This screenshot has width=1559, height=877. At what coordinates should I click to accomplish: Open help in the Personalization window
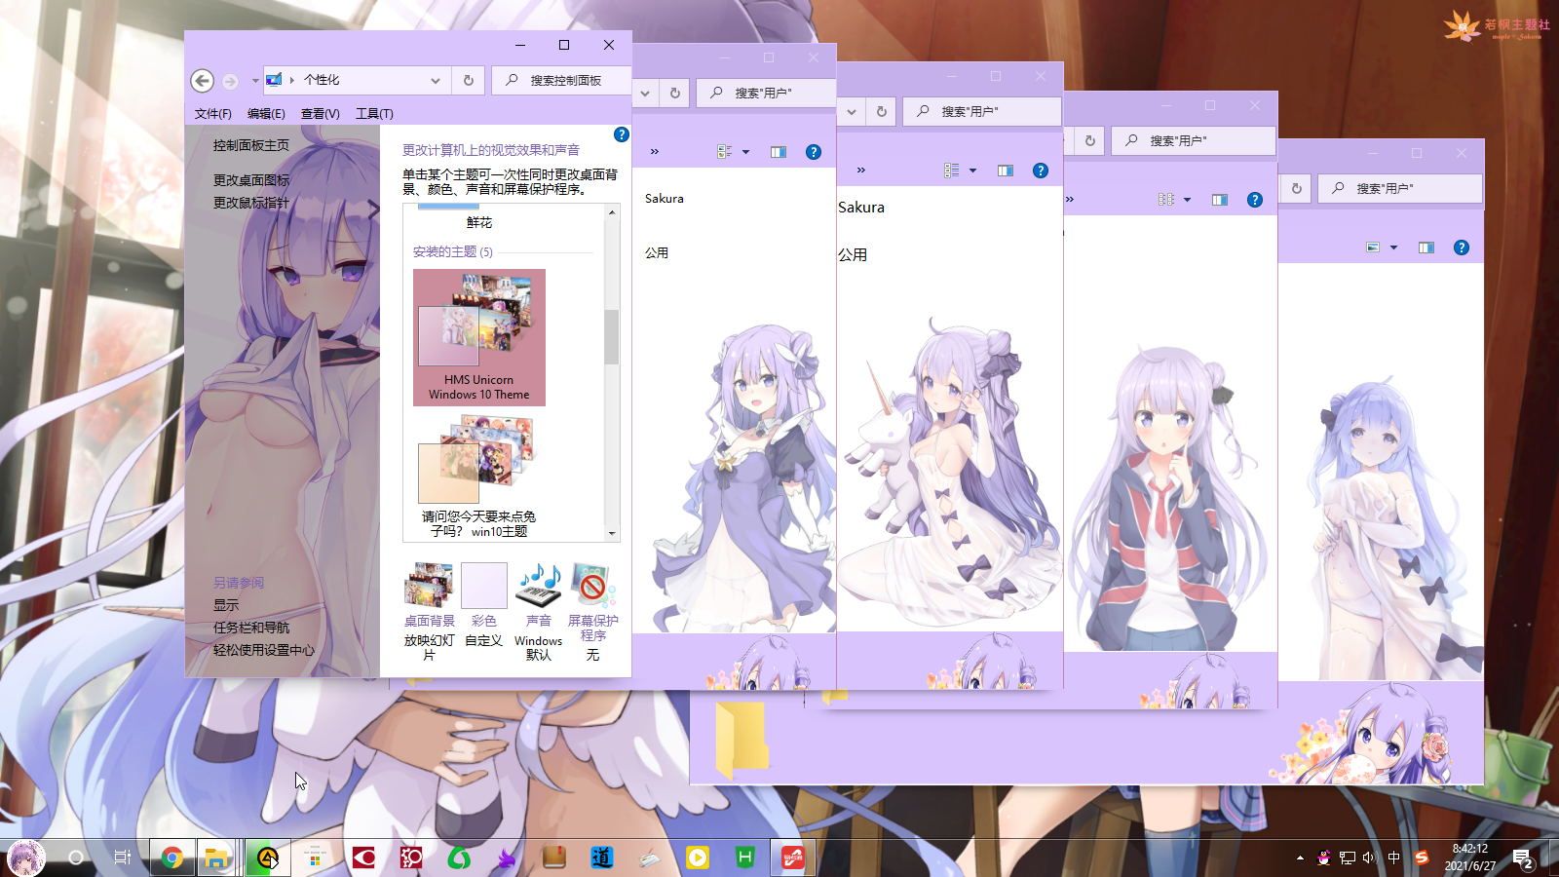pyautogui.click(x=621, y=134)
